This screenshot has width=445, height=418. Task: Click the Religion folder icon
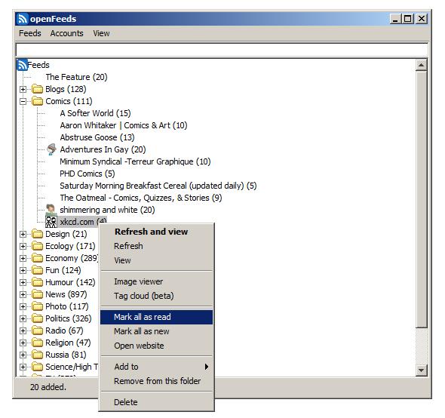[x=37, y=343]
